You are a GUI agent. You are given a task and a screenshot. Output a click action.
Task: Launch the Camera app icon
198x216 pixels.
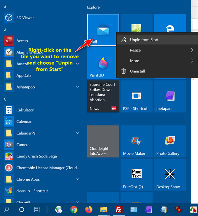(x=9, y=145)
